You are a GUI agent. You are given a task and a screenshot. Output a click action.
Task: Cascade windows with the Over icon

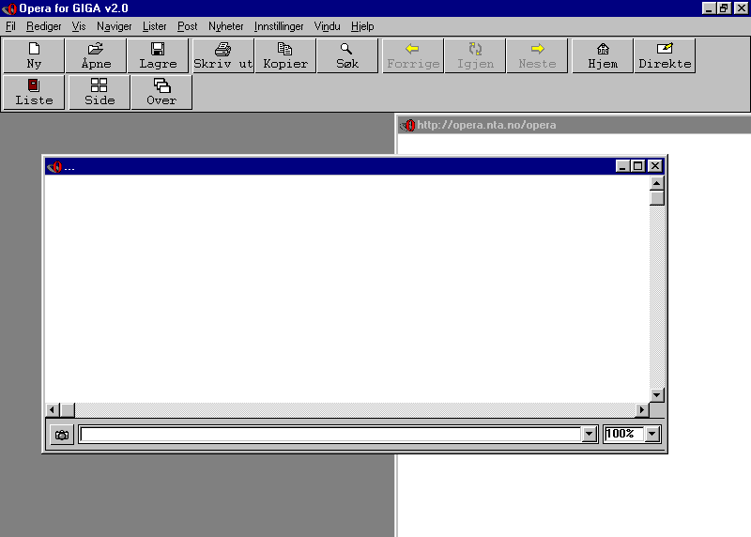[161, 92]
